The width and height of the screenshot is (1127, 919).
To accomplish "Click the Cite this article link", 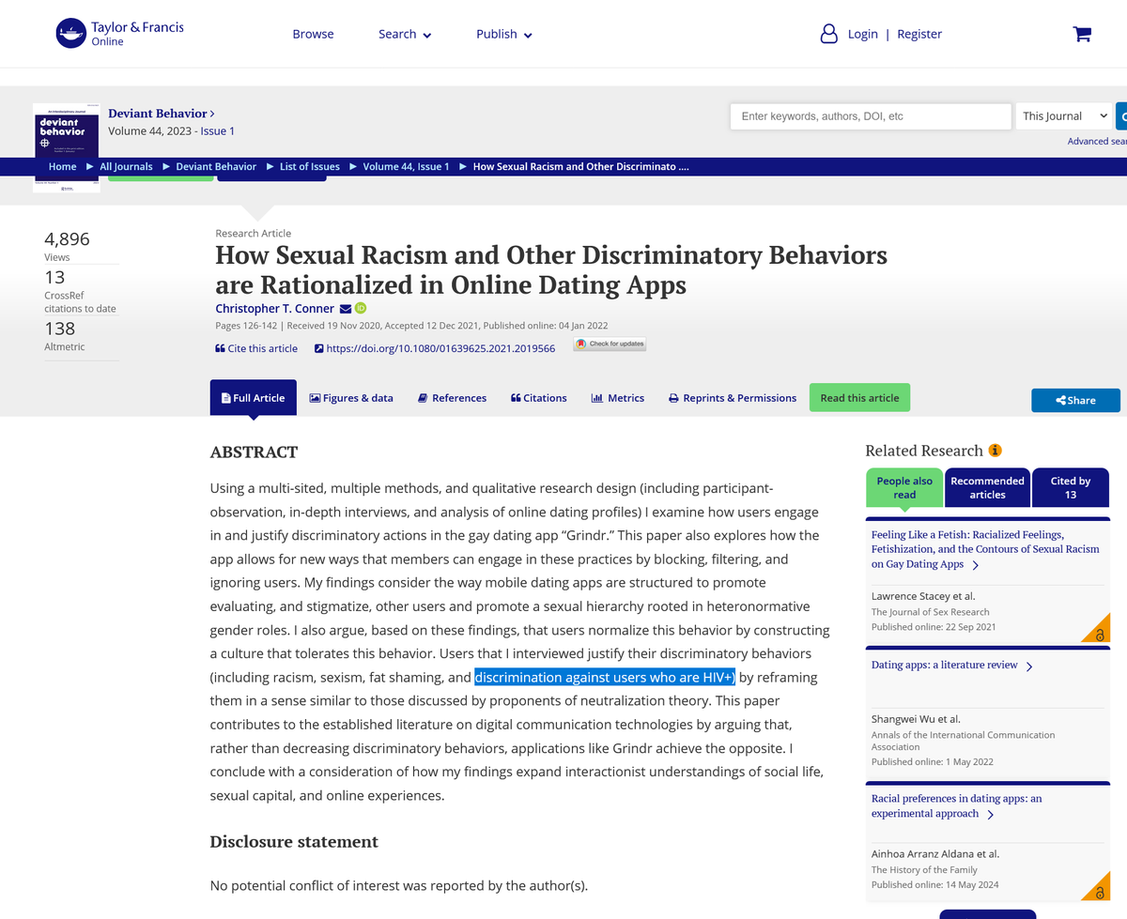I will (256, 348).
